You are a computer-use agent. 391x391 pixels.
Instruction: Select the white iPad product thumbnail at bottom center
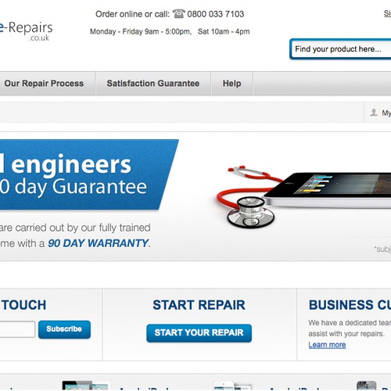pos(233,386)
